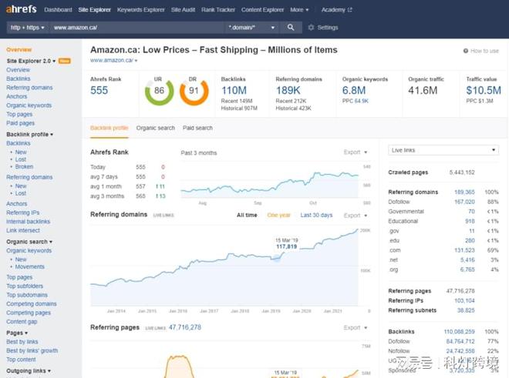Image resolution: width=509 pixels, height=378 pixels.
Task: Click the 15 Mar '19 chart point
Action: 276,258
